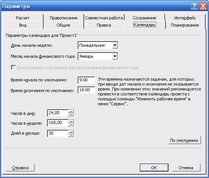The height and width of the screenshot is (178, 209).
Task: Open the День начала недели dropdown
Action: [115, 45]
